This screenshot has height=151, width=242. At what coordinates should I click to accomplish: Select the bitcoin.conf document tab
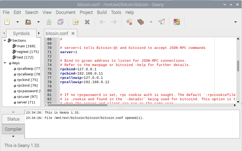(x=57, y=33)
